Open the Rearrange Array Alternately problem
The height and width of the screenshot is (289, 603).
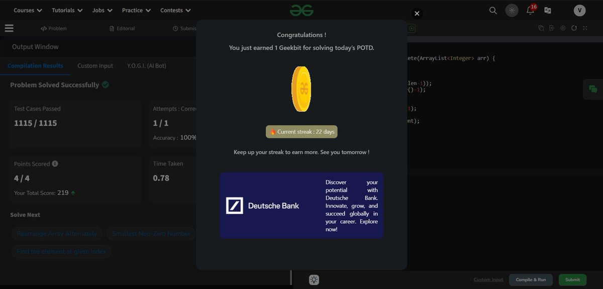coord(56,233)
